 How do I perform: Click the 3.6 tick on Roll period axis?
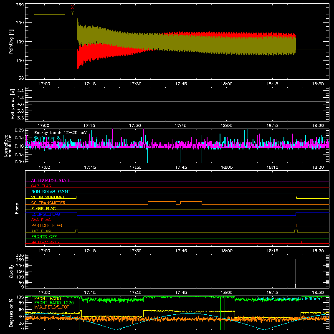[x=20, y=118]
